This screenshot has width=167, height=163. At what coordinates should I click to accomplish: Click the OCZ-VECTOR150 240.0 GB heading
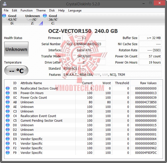click(x=83, y=31)
